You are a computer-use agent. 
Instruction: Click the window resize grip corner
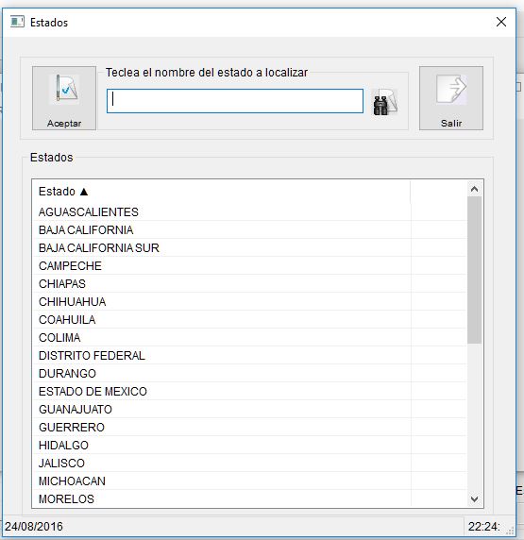click(x=510, y=531)
